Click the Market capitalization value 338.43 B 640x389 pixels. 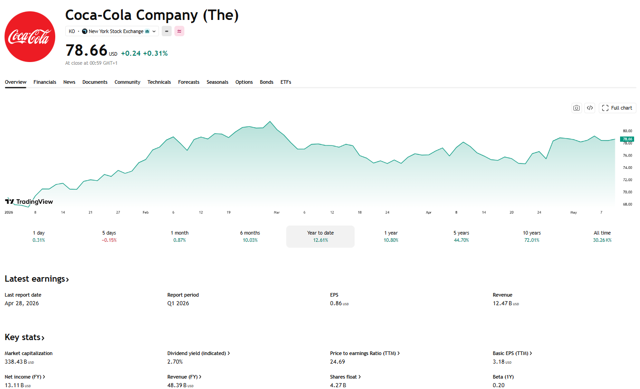click(x=19, y=362)
